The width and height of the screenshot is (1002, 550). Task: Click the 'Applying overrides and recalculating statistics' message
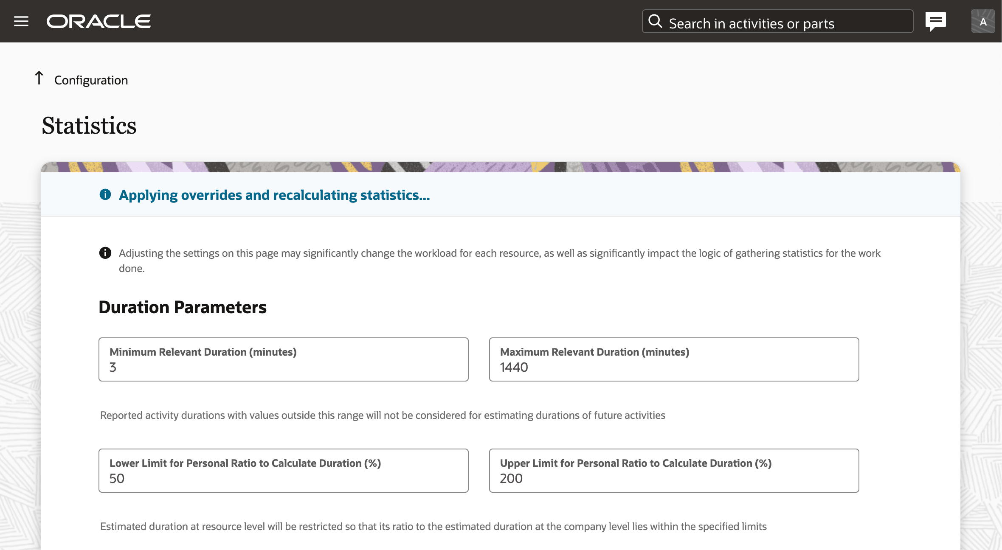coord(274,195)
